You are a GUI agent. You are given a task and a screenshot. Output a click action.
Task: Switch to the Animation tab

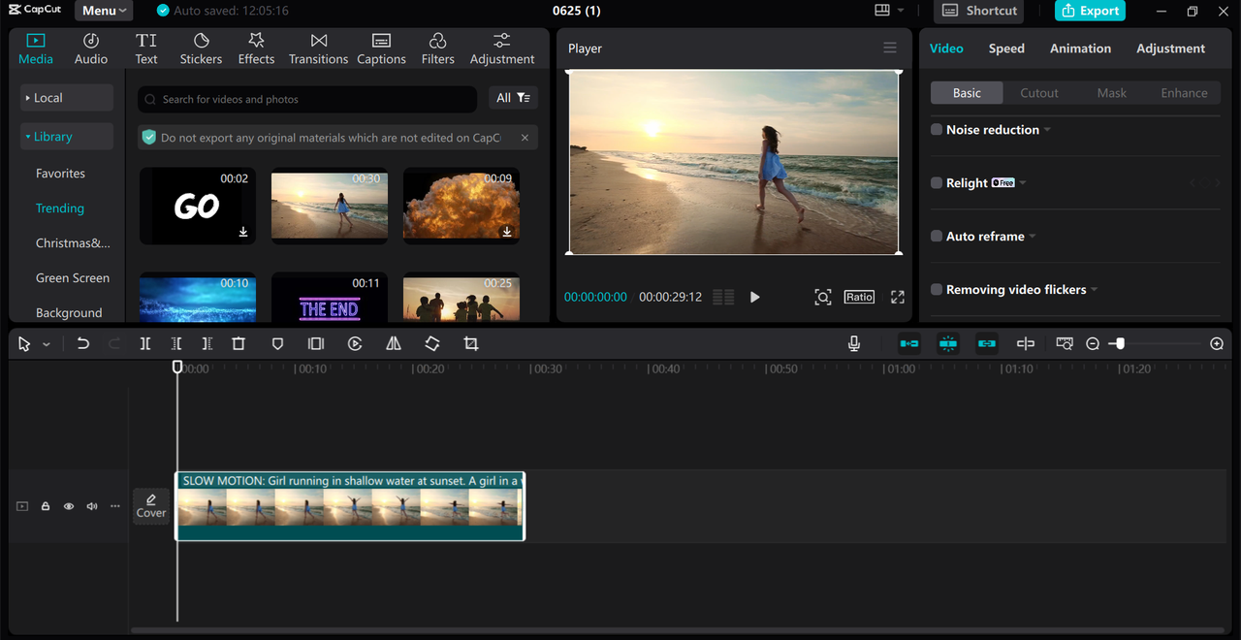tap(1080, 48)
